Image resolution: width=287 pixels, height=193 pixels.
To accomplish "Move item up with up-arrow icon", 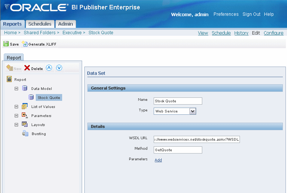I will (x=49, y=68).
